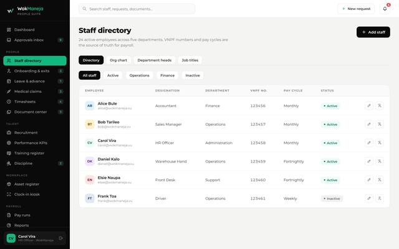
Task: Select the All staff filter
Action: pos(90,75)
